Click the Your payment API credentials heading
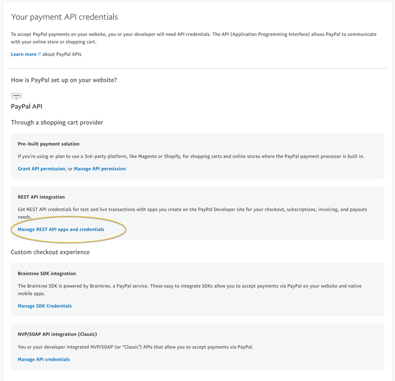395x381 pixels. [x=64, y=17]
